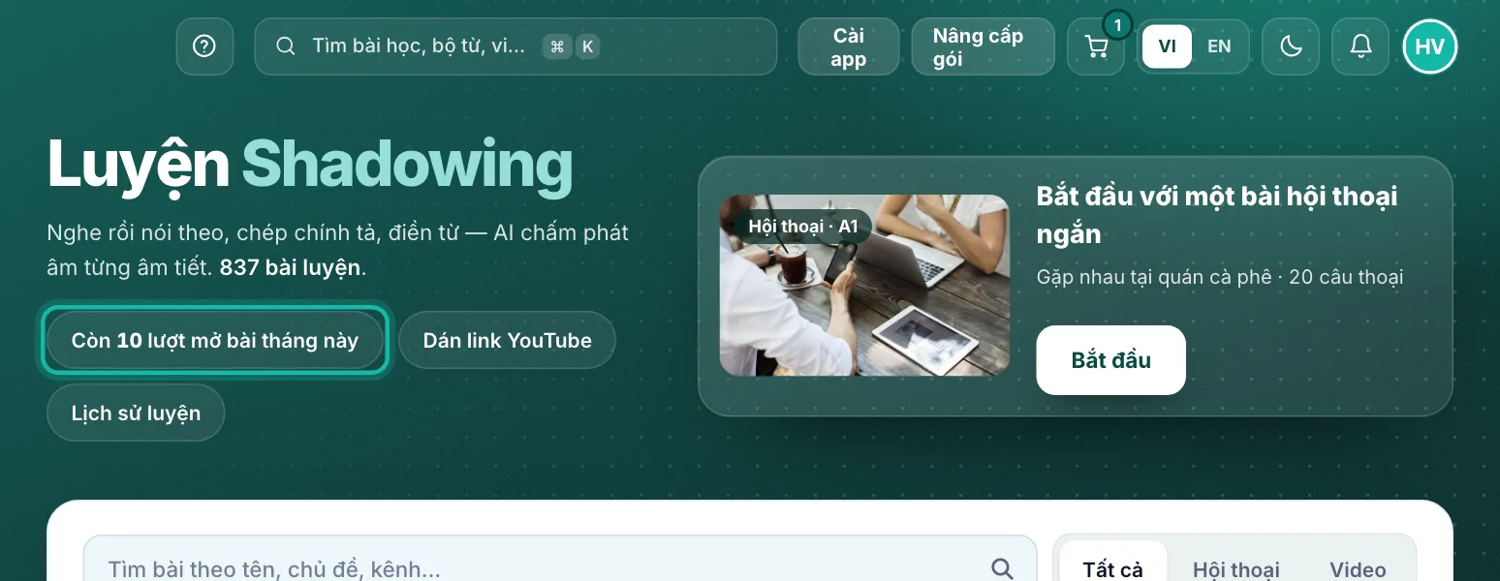1500x581 pixels.
Task: Open the HV profile avatar
Action: click(x=1430, y=46)
